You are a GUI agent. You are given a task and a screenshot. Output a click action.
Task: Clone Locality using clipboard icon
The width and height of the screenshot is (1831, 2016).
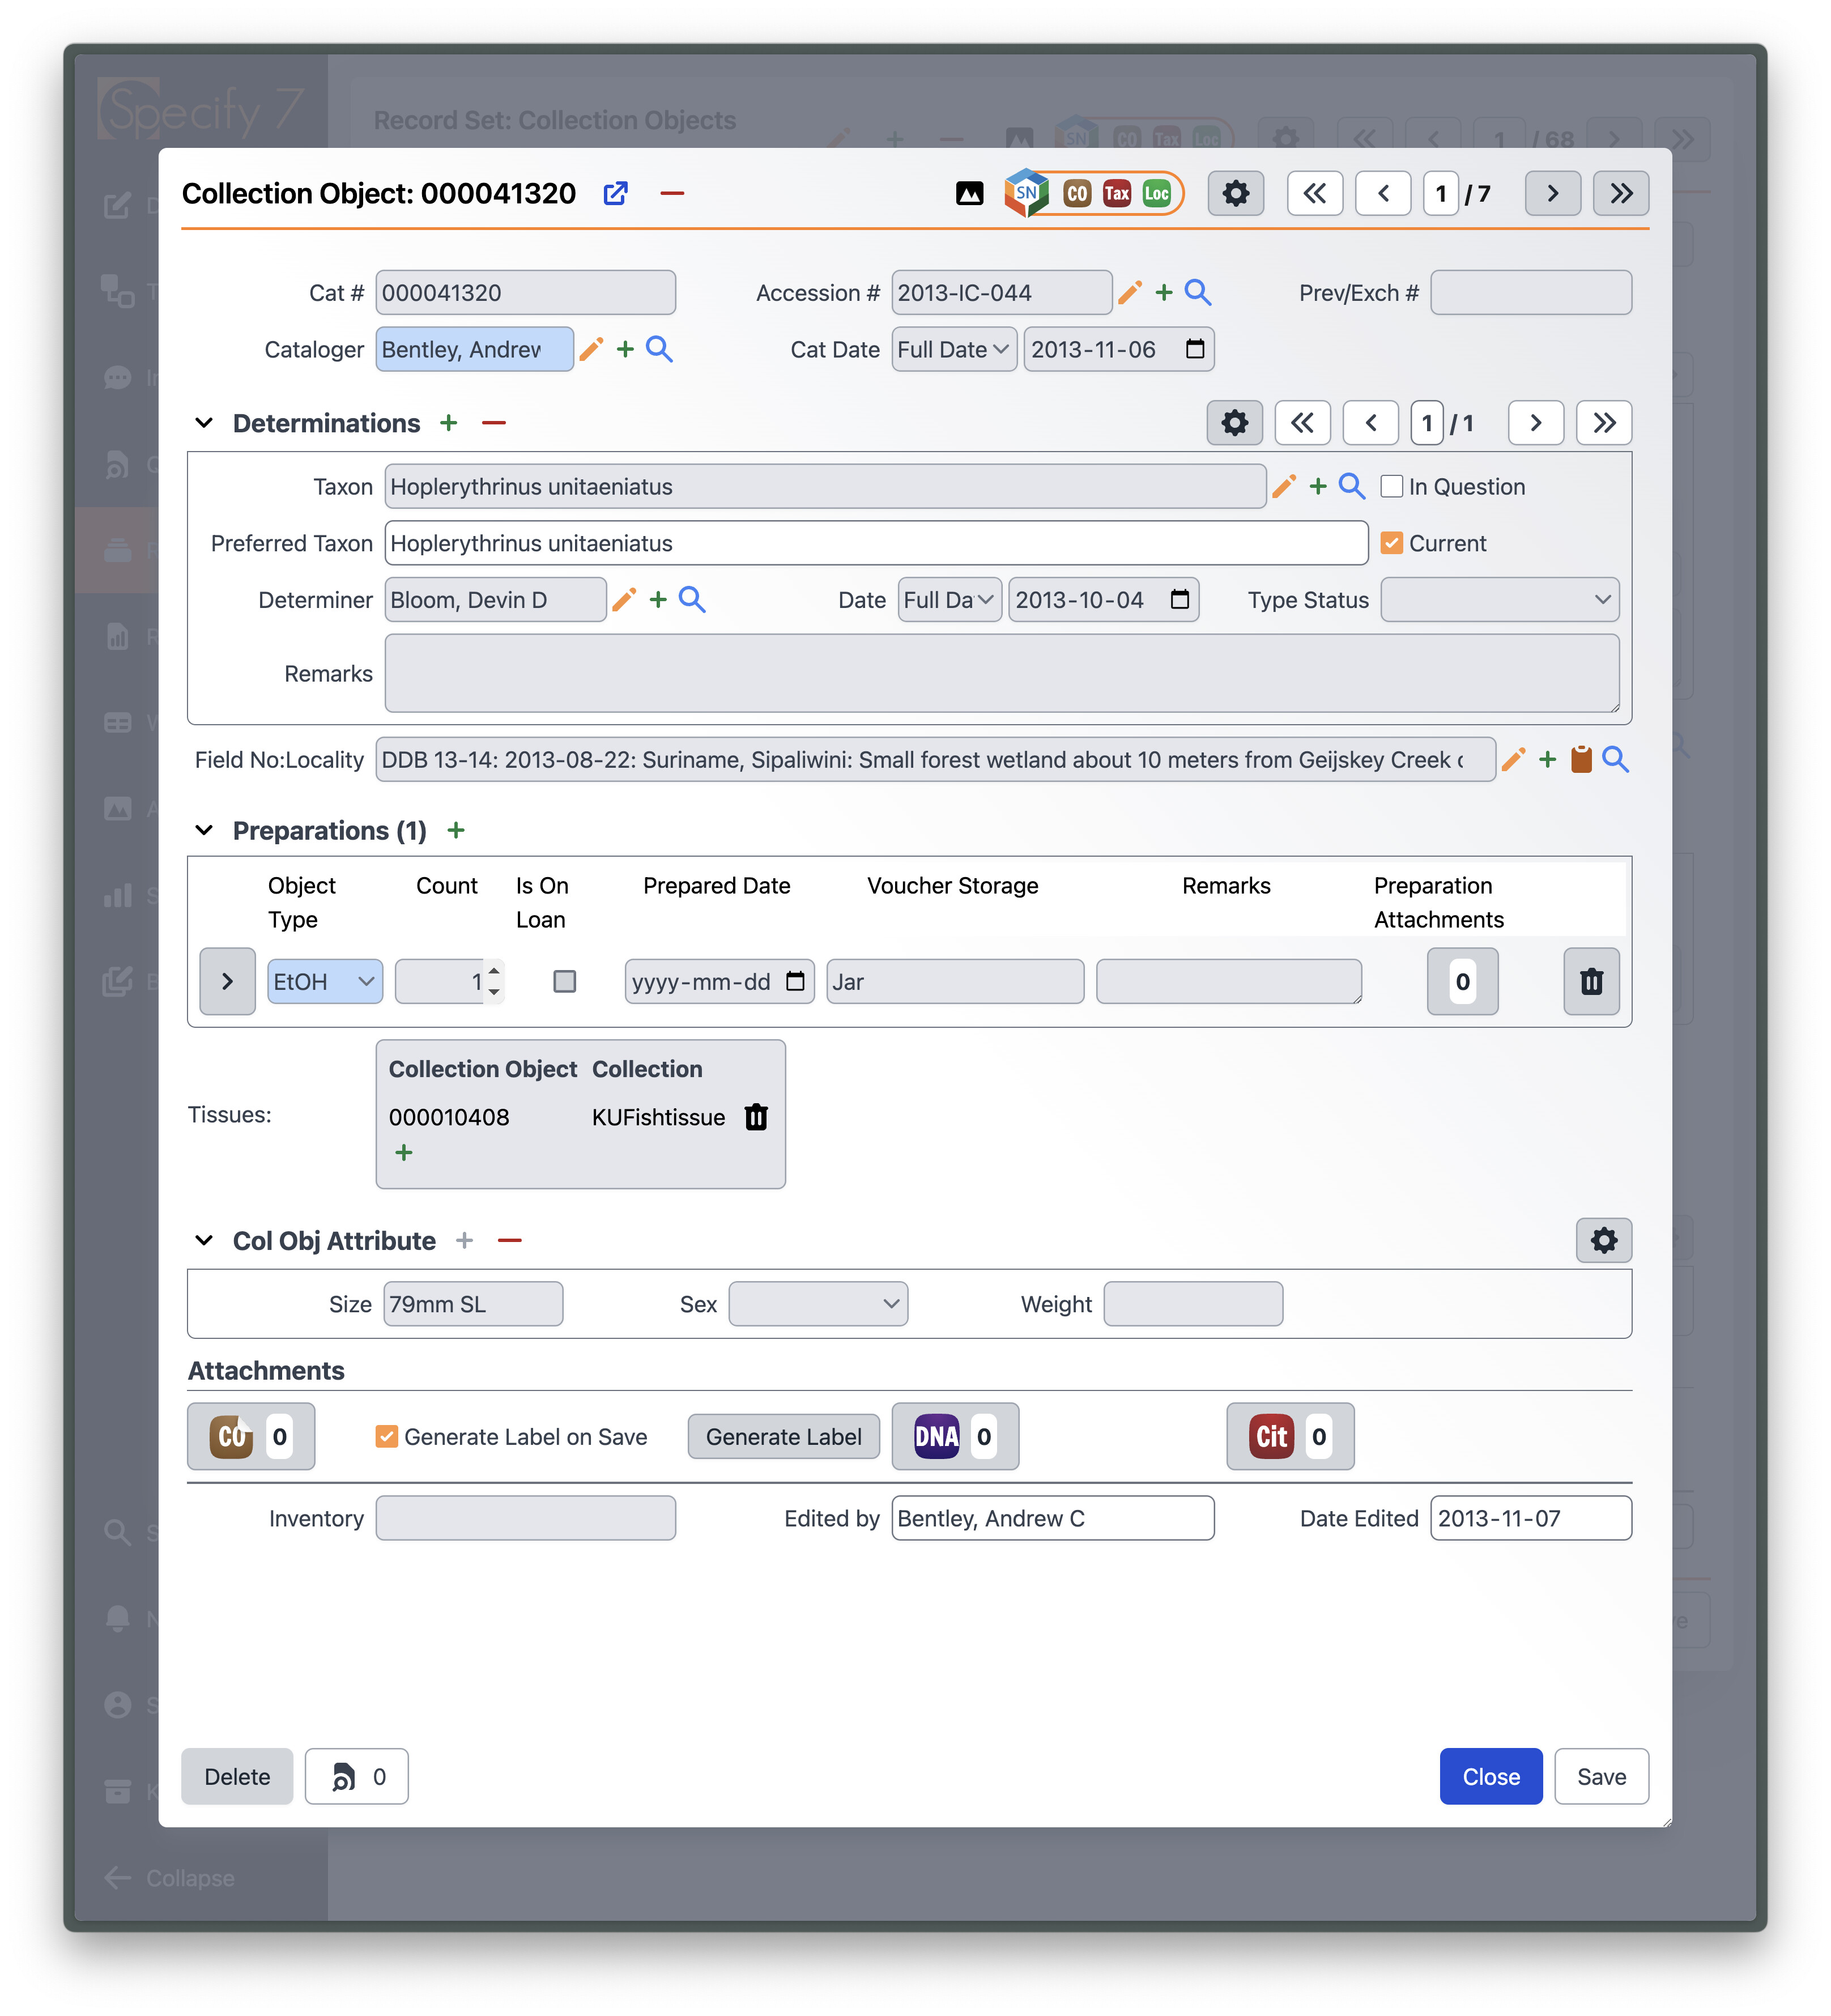1581,759
